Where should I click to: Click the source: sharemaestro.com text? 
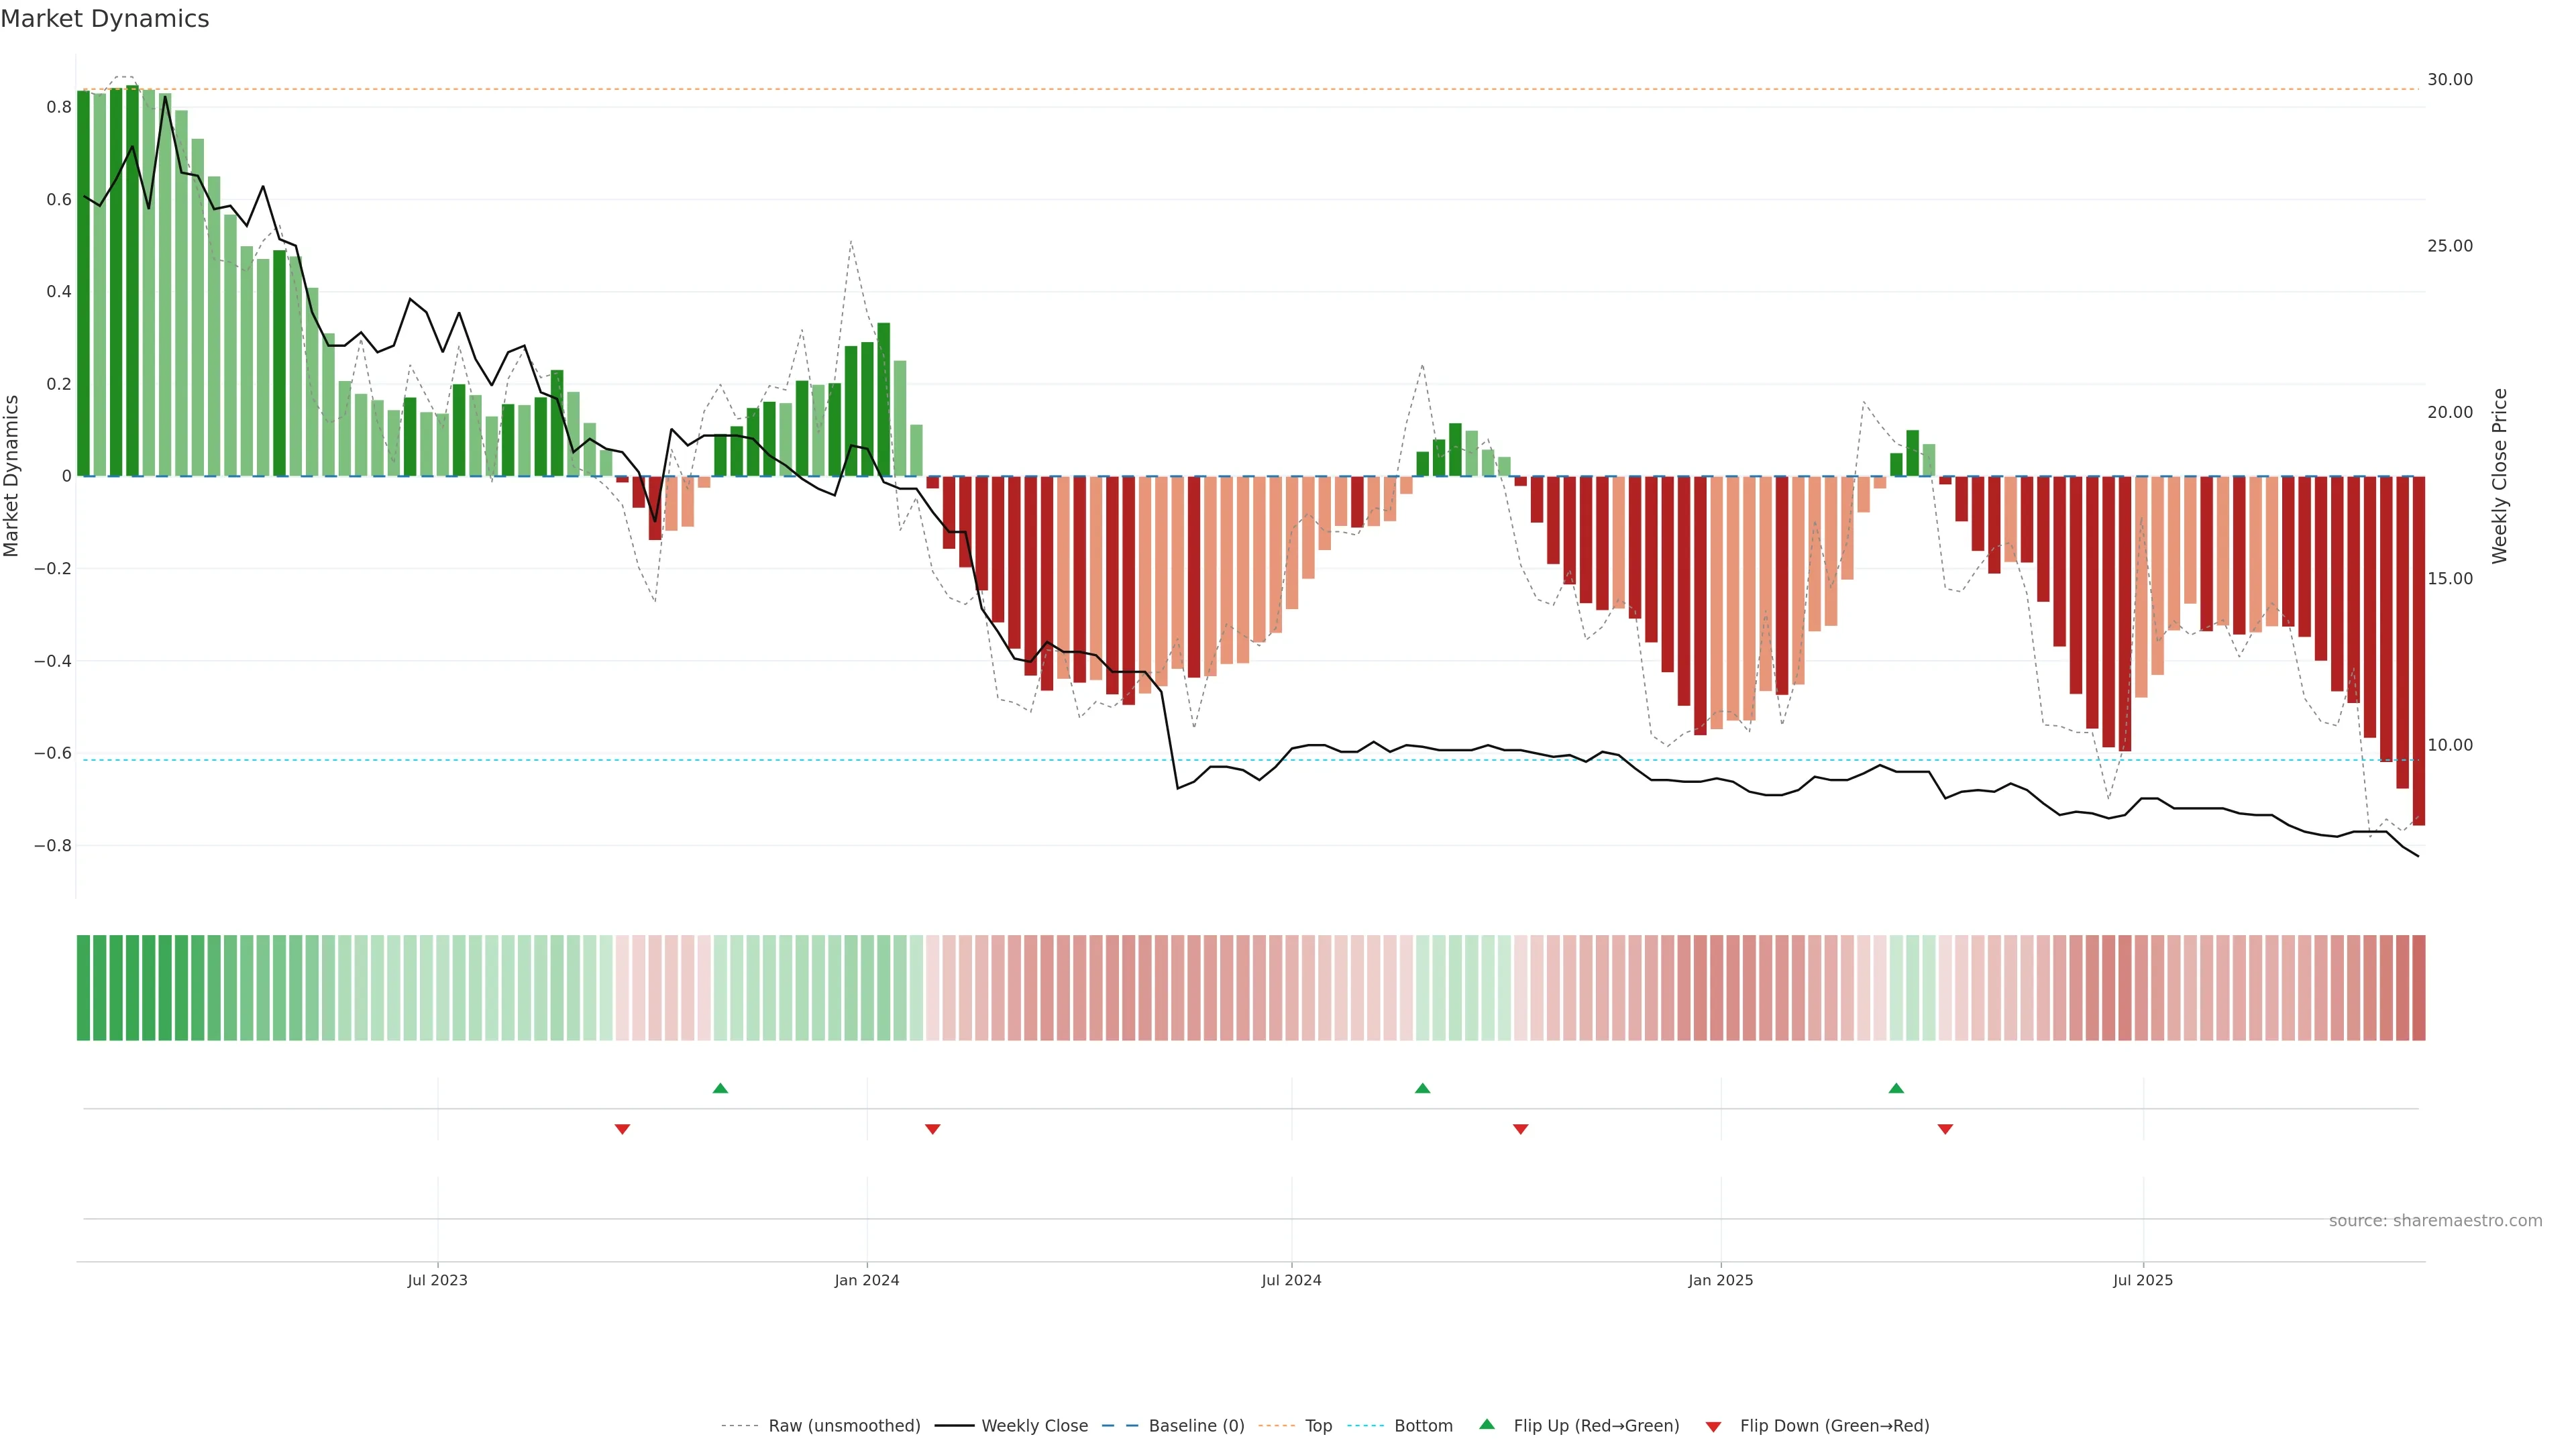(x=2435, y=1221)
